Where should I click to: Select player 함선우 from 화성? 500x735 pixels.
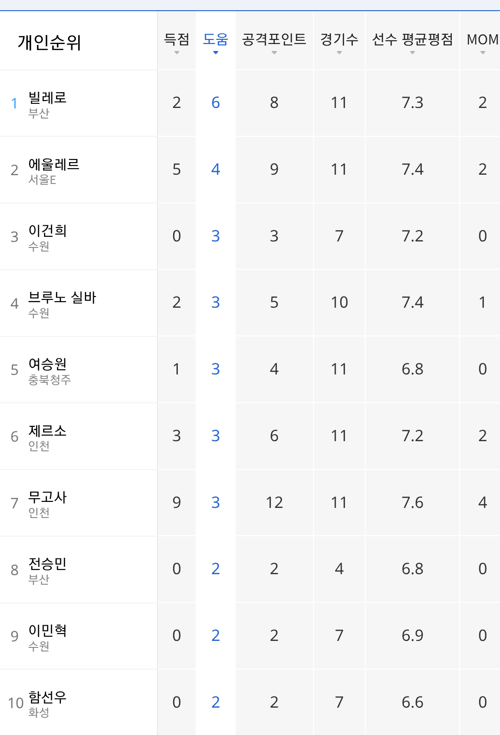point(47,697)
